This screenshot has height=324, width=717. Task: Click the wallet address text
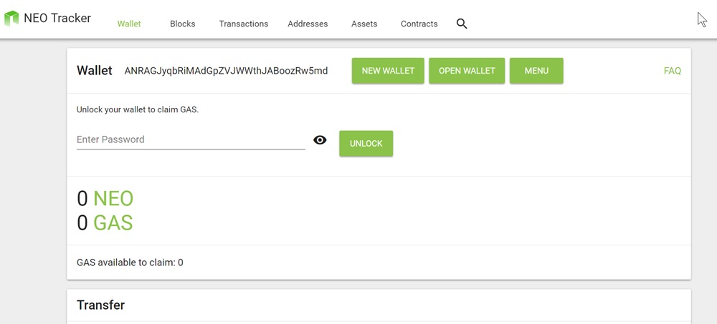coord(226,71)
